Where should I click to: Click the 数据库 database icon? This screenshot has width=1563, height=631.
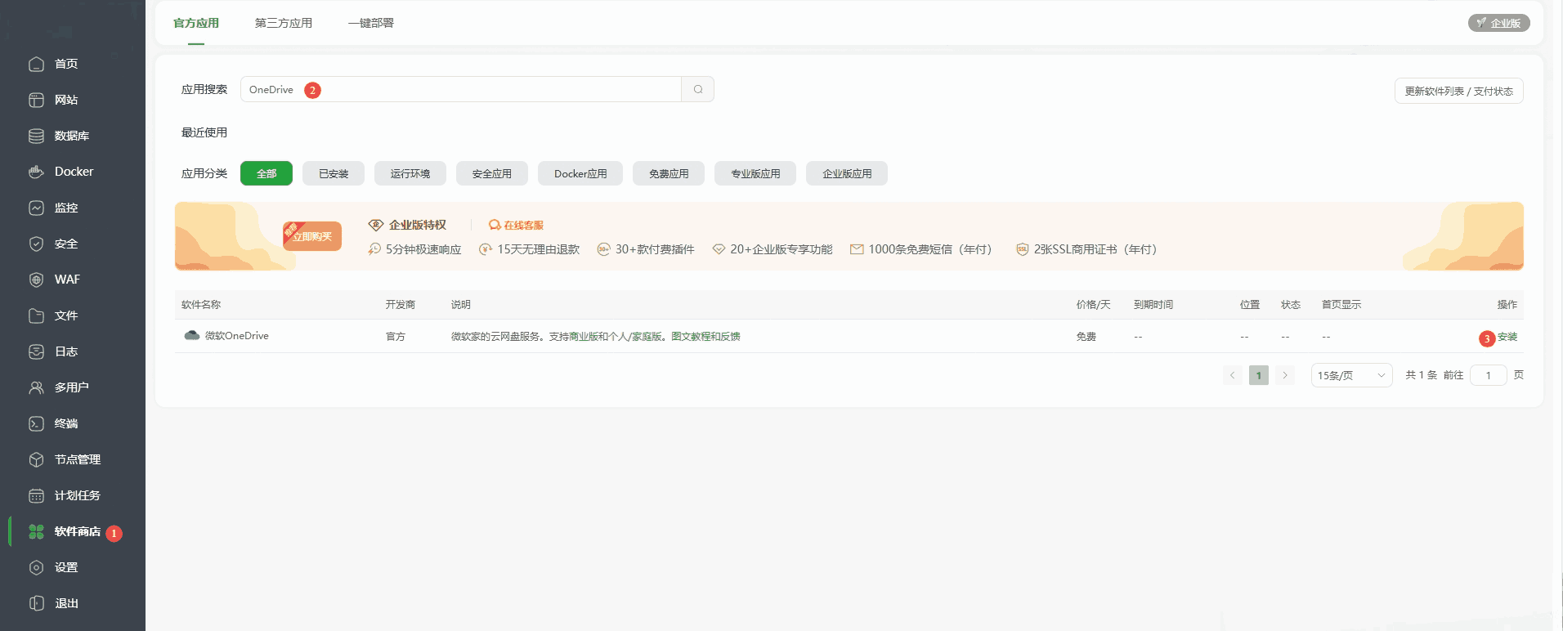[x=36, y=136]
